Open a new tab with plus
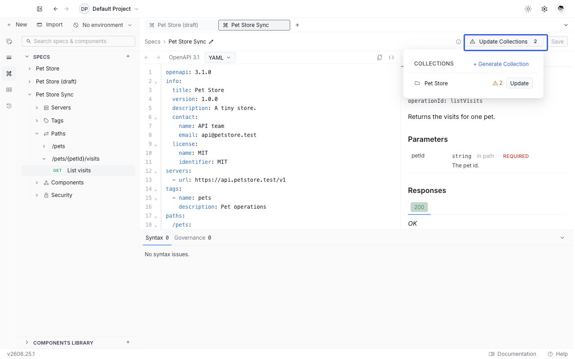The height and width of the screenshot is (359, 575). pos(297,25)
